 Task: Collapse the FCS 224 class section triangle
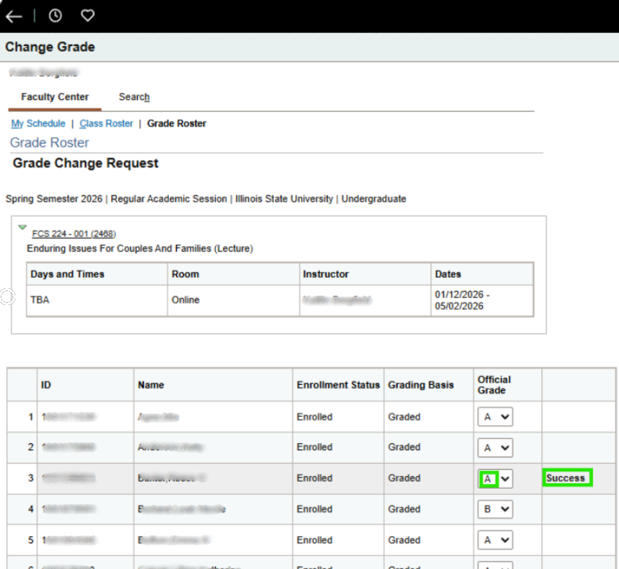tap(22, 228)
